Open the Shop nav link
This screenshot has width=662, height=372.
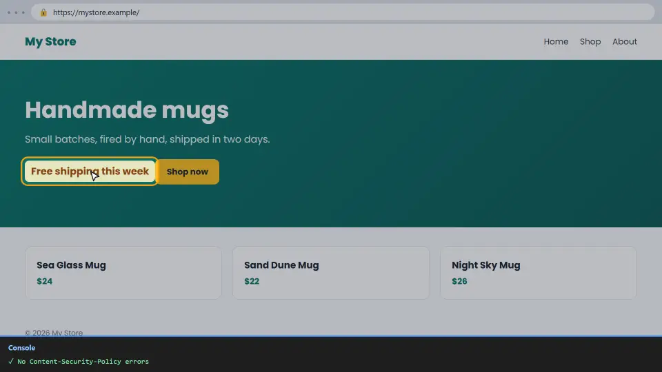click(x=590, y=41)
